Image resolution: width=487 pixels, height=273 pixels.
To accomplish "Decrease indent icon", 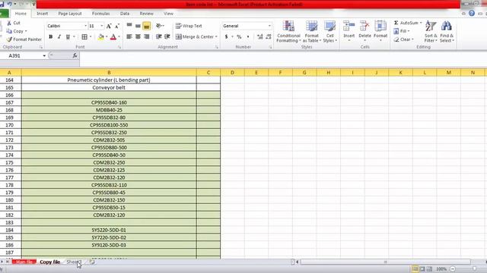I will click(x=159, y=37).
